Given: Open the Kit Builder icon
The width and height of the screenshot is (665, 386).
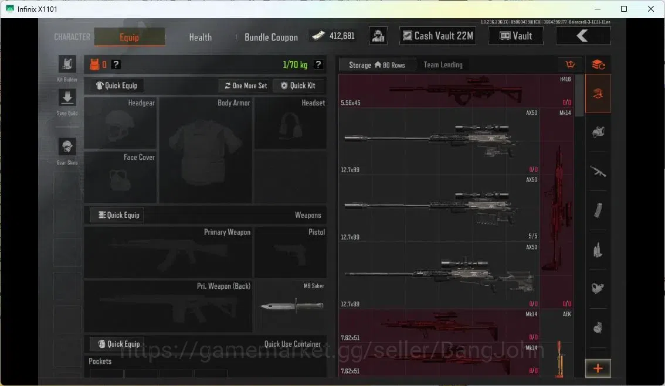Looking at the screenshot, I should click(x=67, y=64).
